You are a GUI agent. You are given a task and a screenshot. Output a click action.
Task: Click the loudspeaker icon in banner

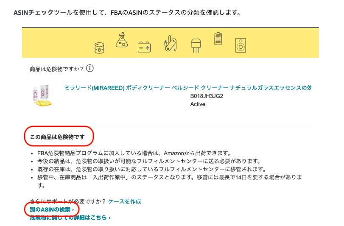tap(241, 45)
